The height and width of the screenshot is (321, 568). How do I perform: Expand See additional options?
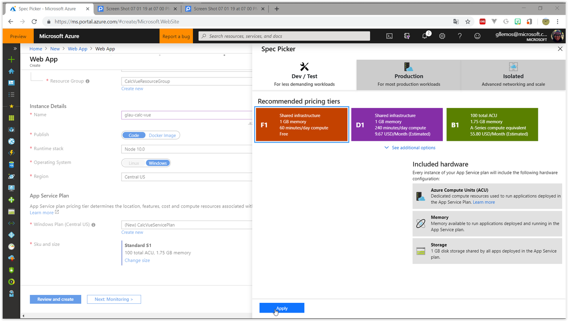pyautogui.click(x=410, y=148)
